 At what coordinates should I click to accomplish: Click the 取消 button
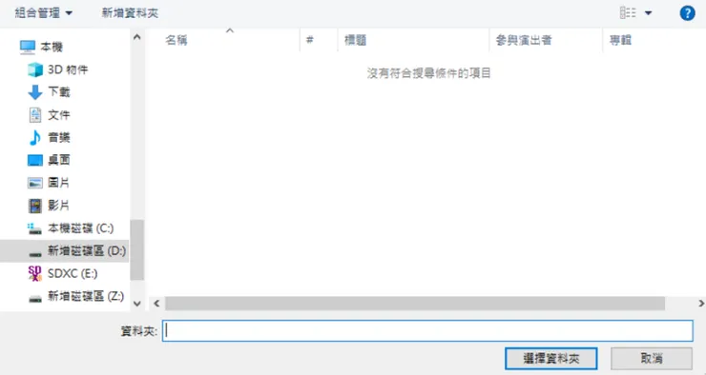point(651,359)
